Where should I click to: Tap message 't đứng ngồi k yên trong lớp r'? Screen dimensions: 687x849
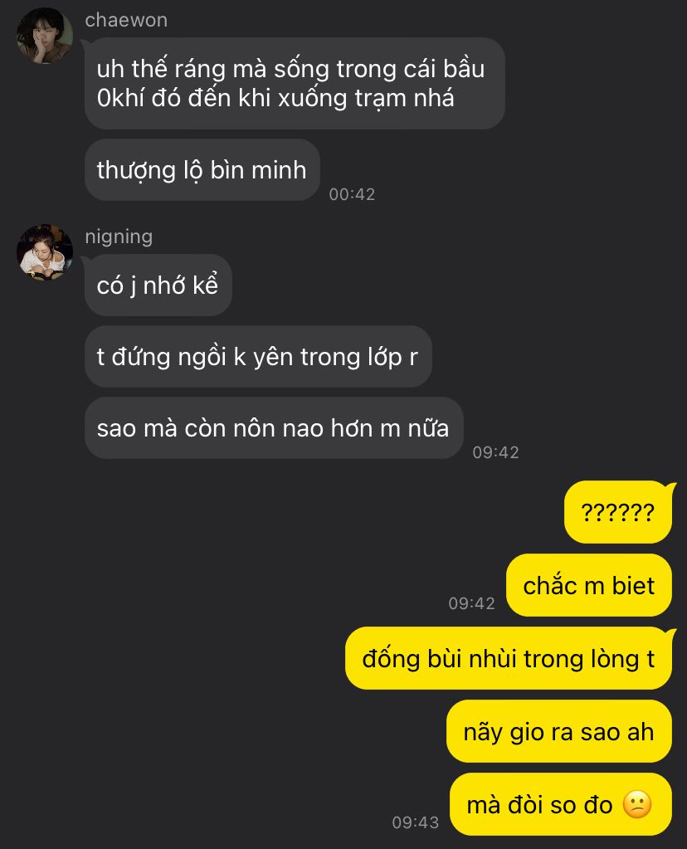coord(258,356)
